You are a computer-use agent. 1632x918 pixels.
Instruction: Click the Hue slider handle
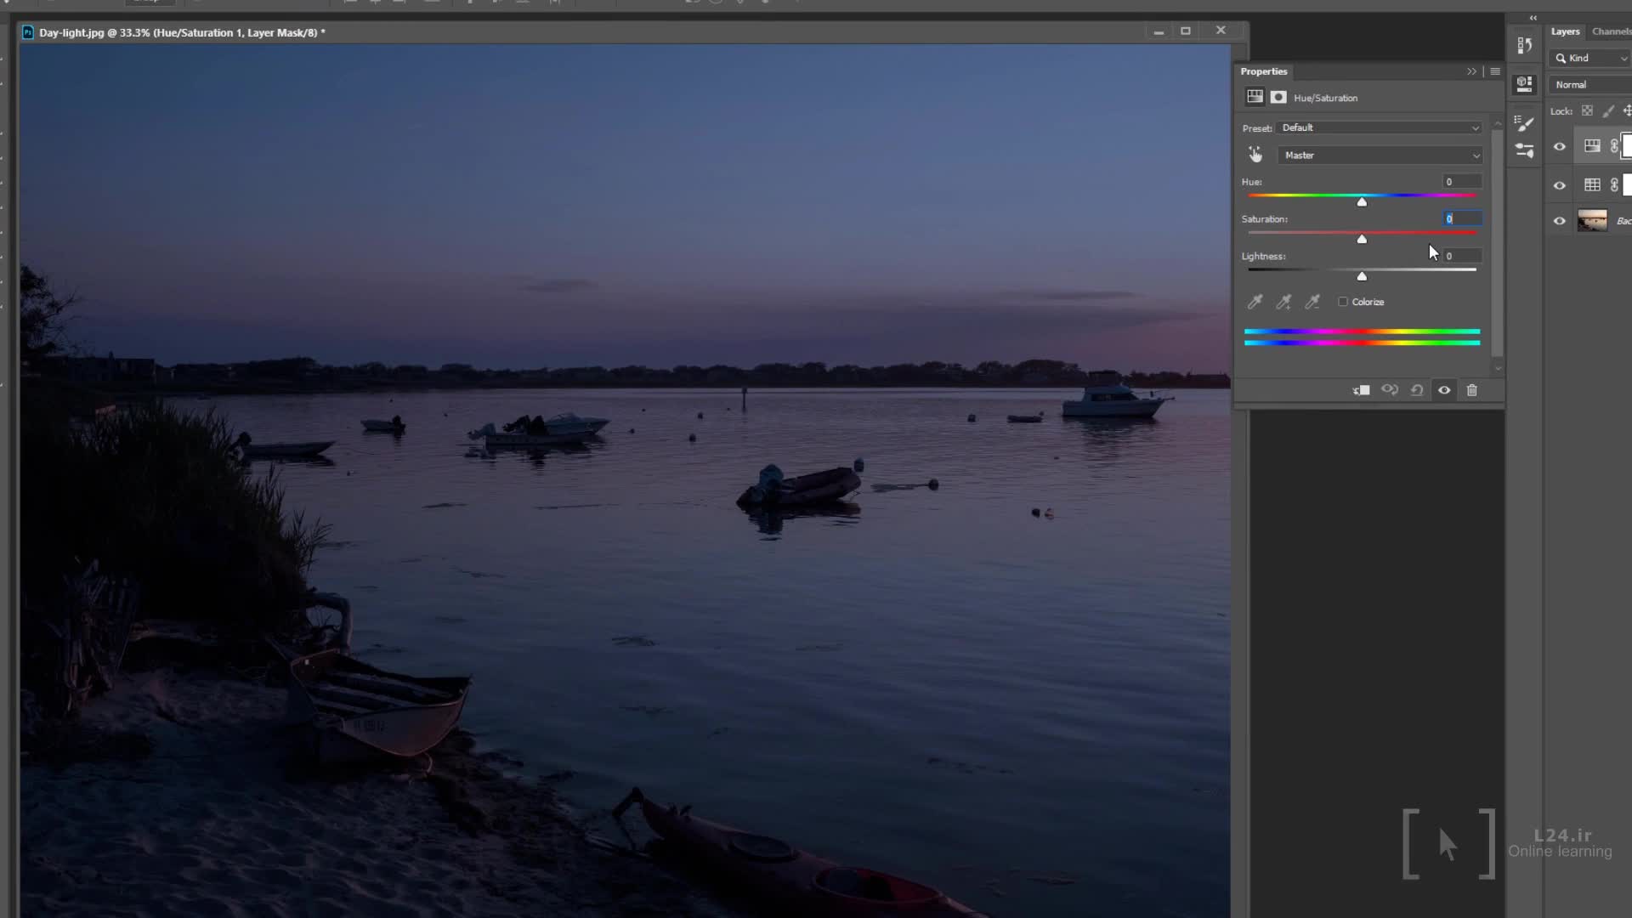pyautogui.click(x=1362, y=202)
